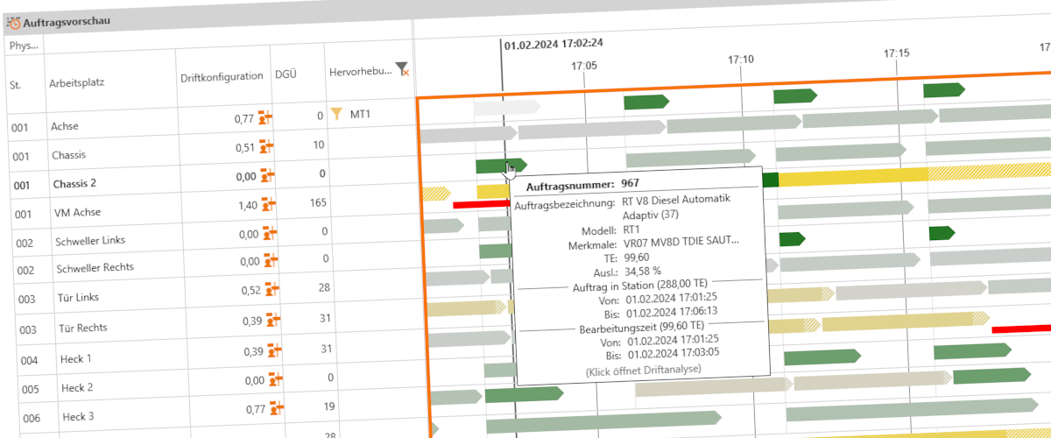
Task: Sort by the St. column header
Action: (x=15, y=85)
